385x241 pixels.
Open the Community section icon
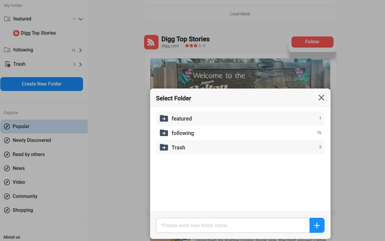click(7, 196)
